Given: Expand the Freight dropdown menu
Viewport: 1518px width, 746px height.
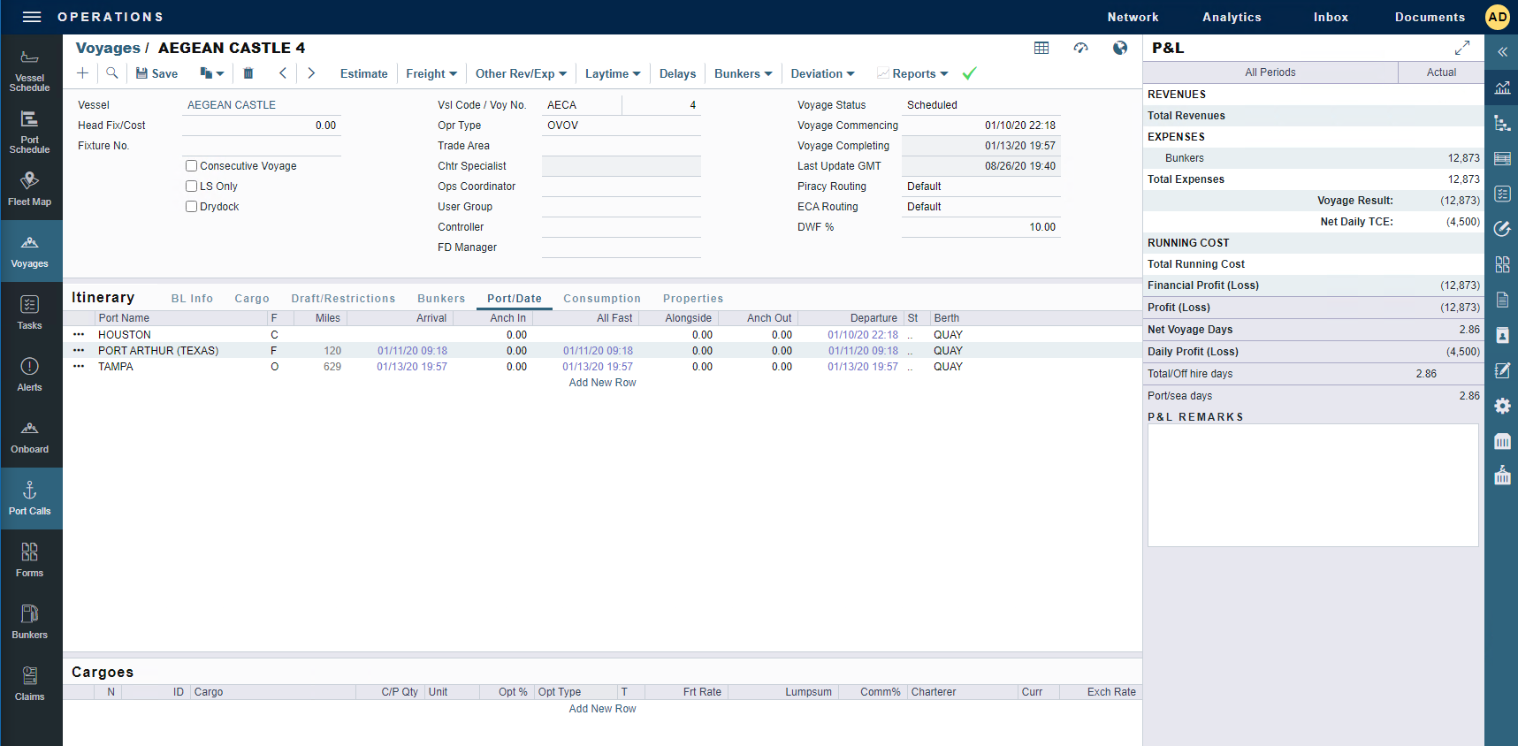Looking at the screenshot, I should 431,74.
